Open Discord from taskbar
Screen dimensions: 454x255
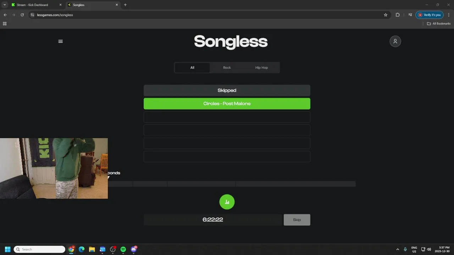134,249
